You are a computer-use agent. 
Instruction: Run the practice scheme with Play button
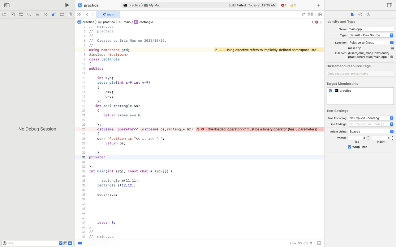point(67,5)
